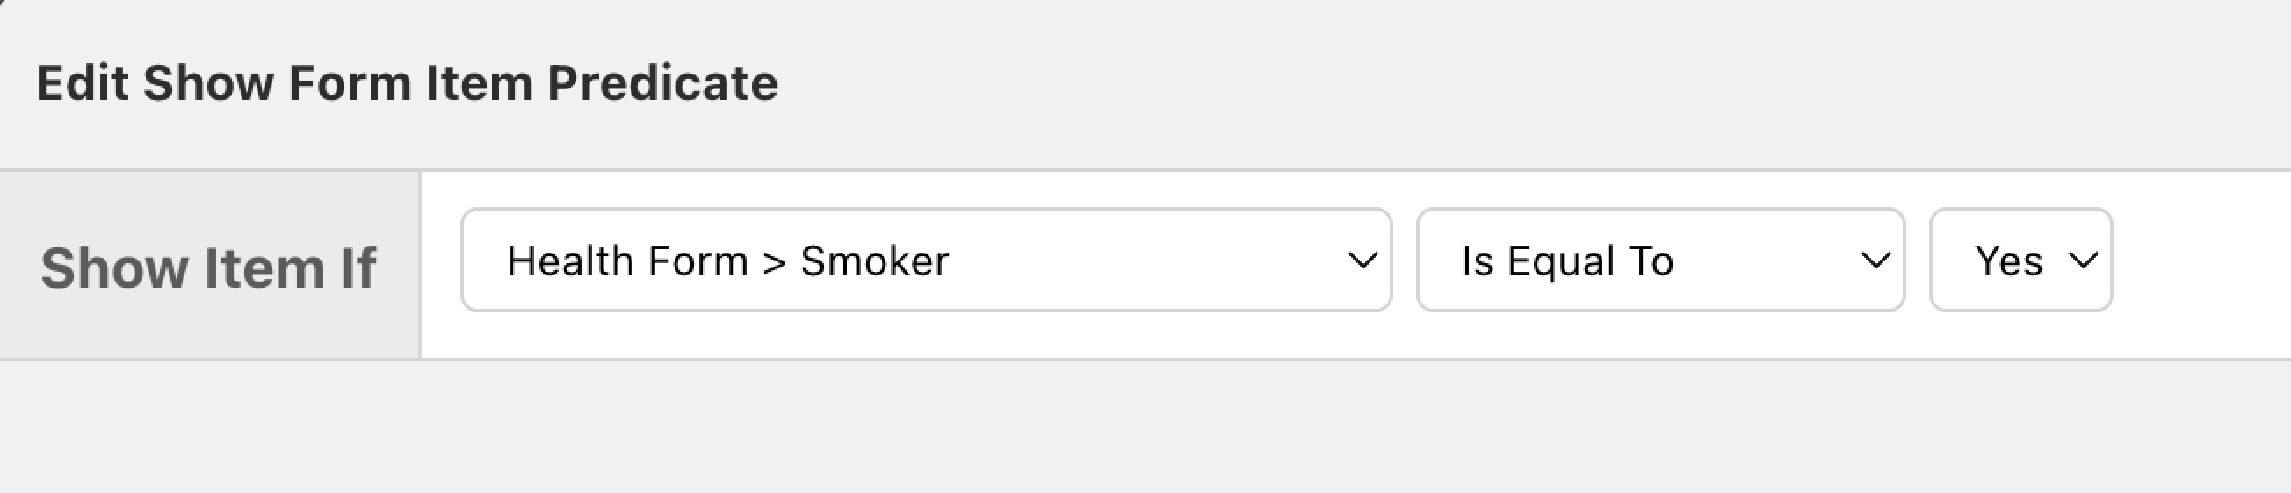This screenshot has height=493, width=2291.
Task: Click the Show Item If label
Action: click(208, 268)
